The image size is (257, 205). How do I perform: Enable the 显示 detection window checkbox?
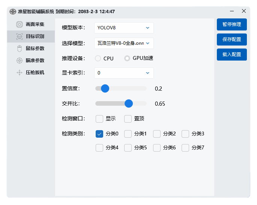click(99, 119)
